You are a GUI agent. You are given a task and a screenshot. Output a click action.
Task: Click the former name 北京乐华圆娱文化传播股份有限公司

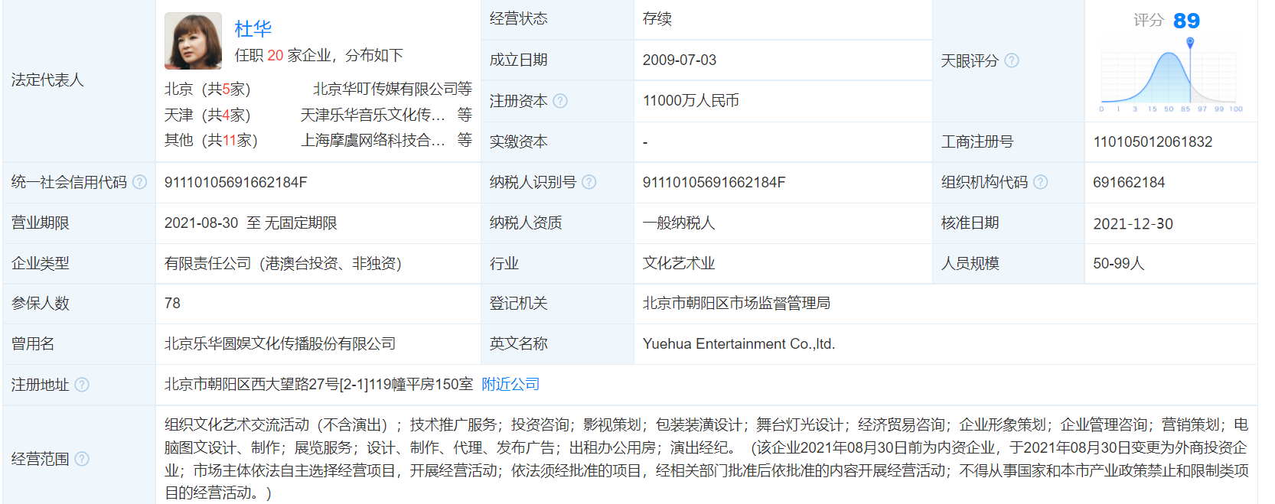pyautogui.click(x=280, y=343)
